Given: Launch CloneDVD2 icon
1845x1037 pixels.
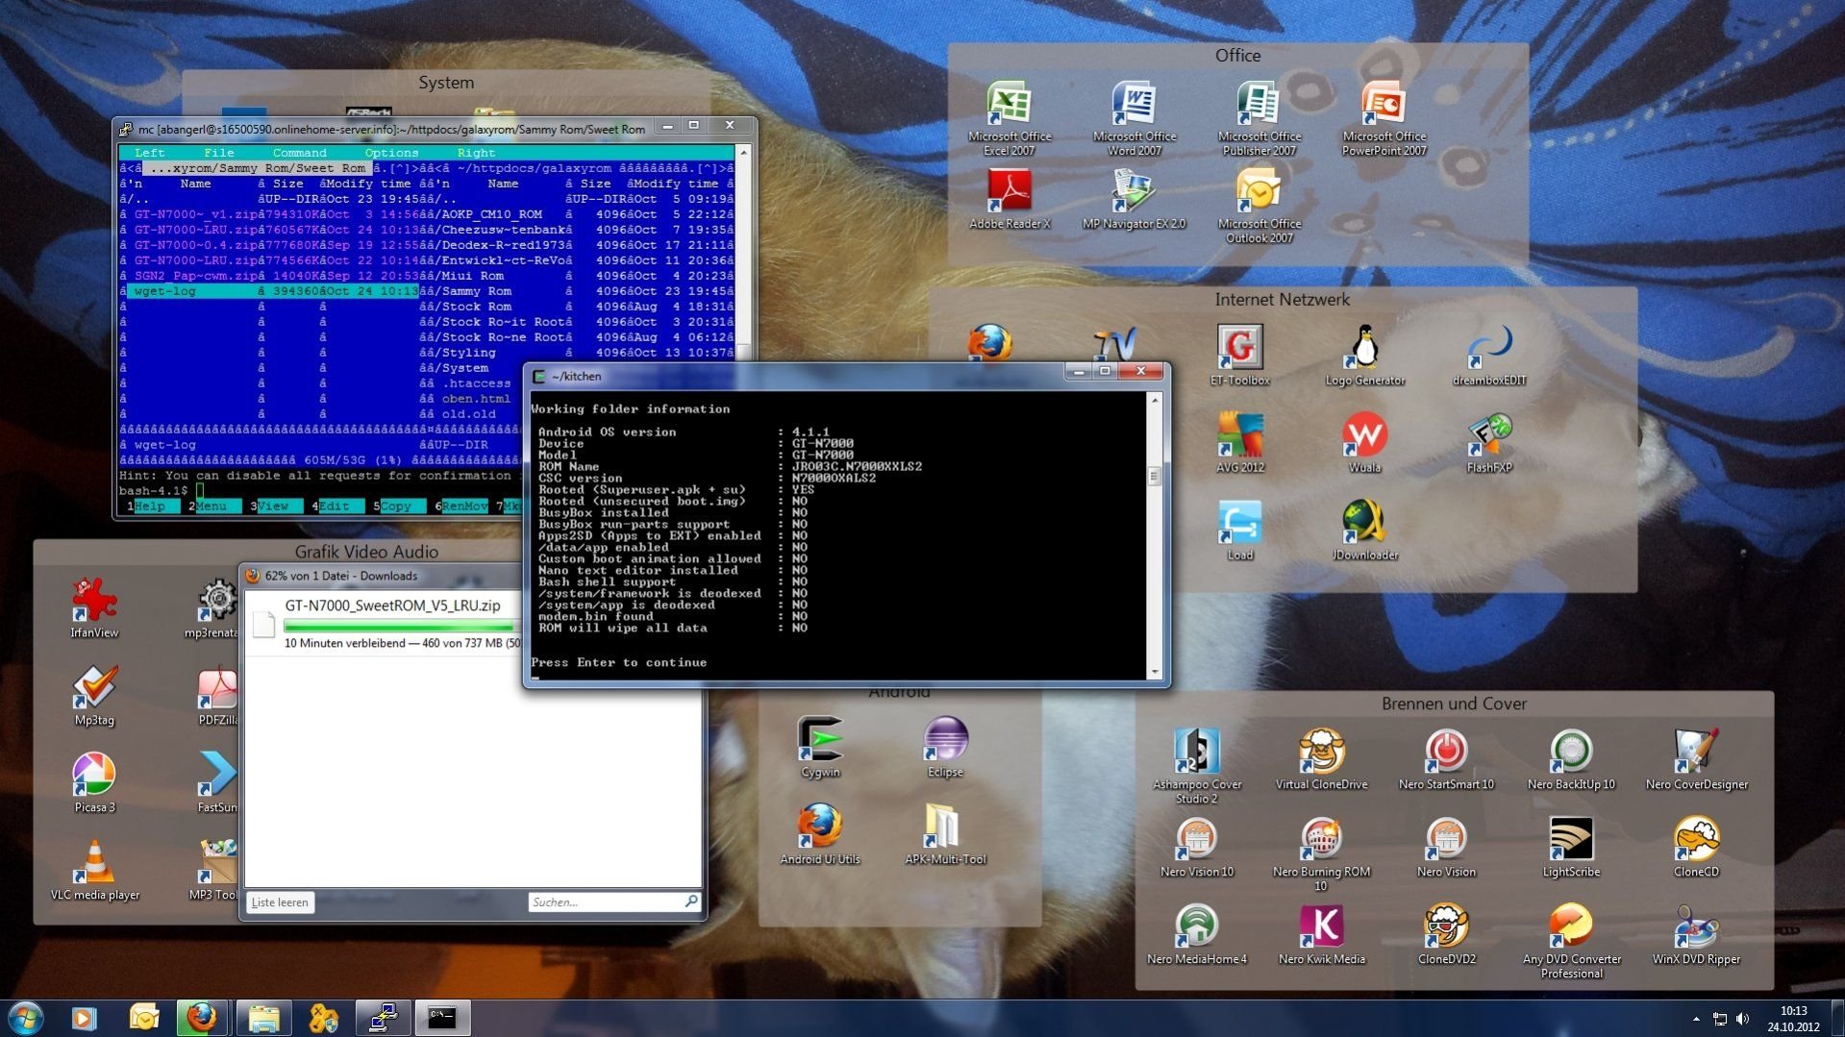Looking at the screenshot, I should (x=1446, y=934).
